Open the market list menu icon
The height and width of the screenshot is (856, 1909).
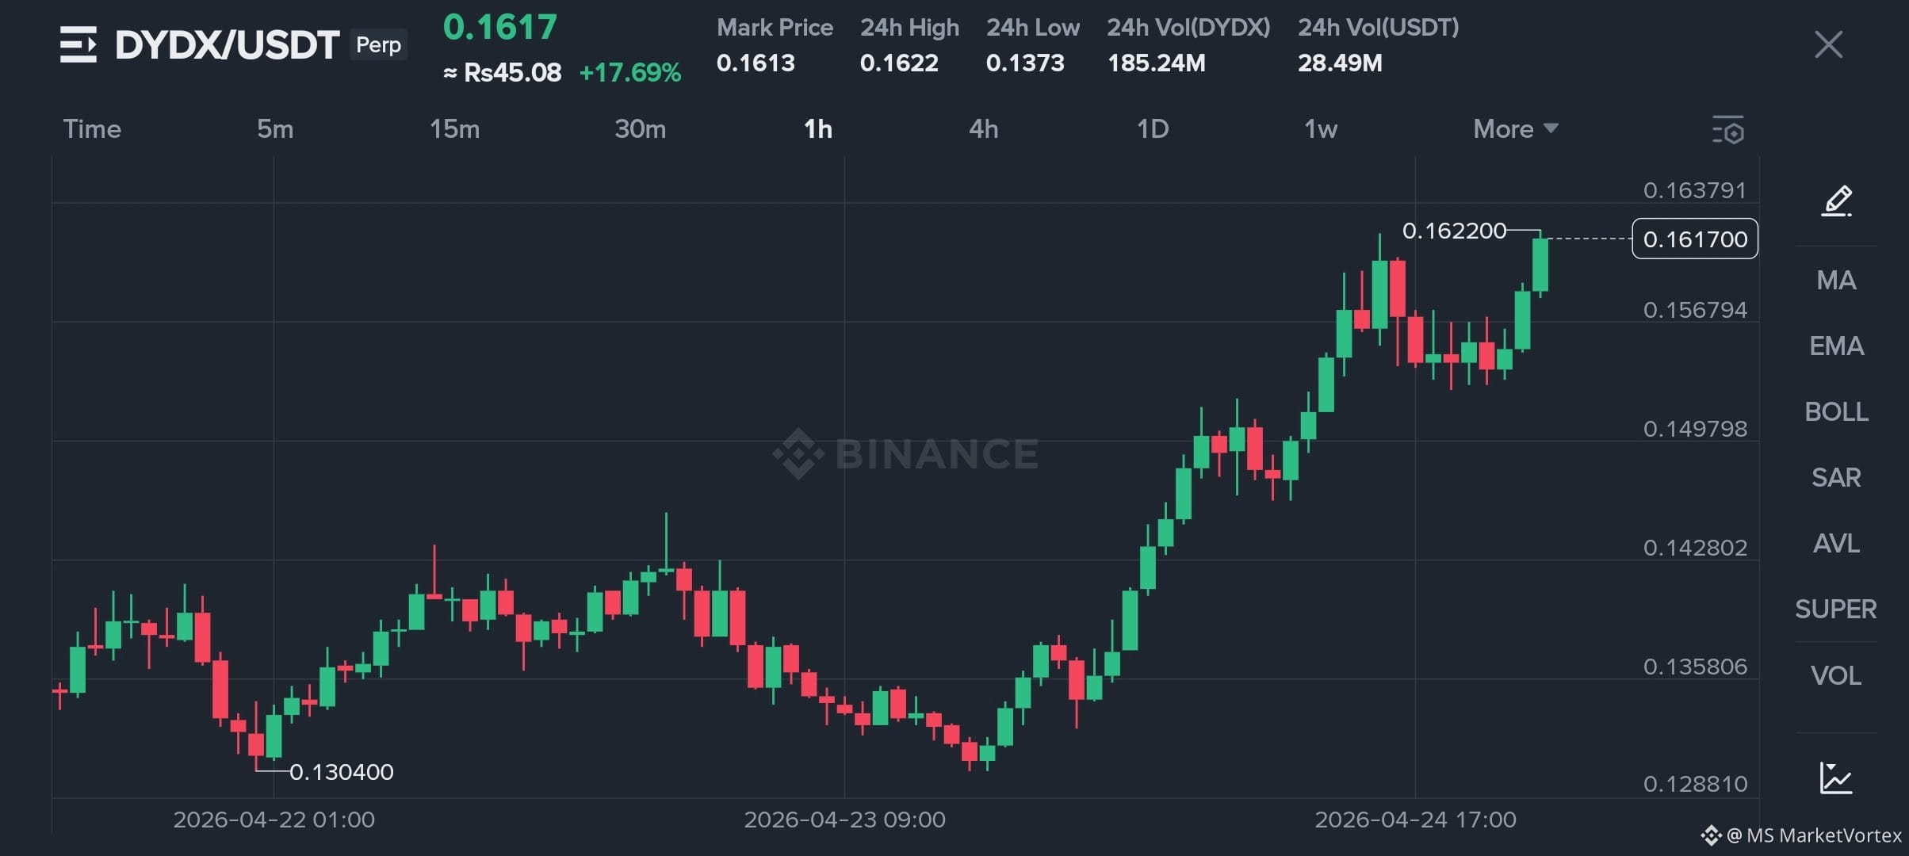[78, 44]
